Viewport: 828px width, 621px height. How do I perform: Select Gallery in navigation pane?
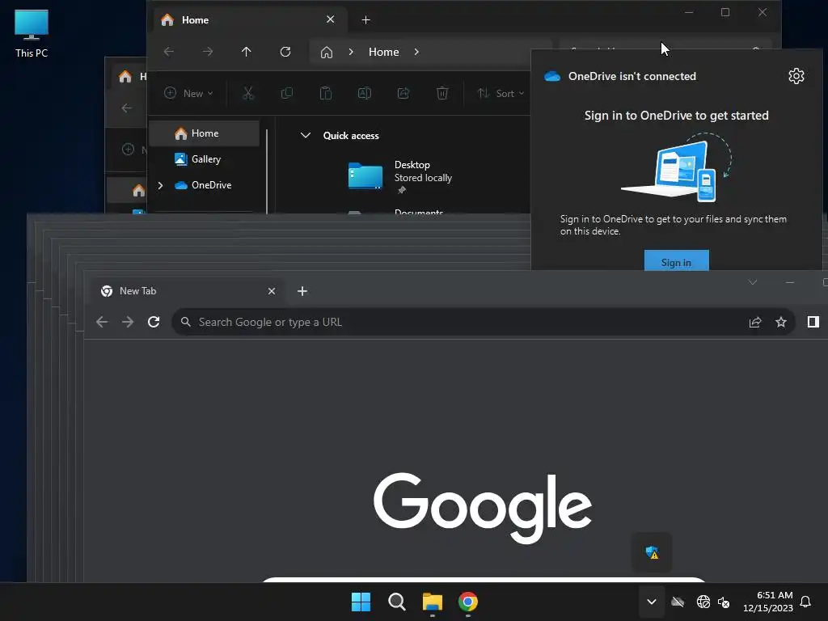coord(205,159)
